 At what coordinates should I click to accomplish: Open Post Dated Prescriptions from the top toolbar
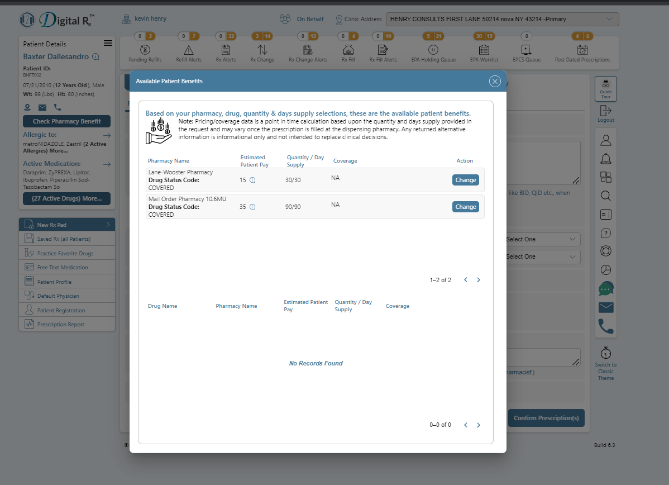(x=583, y=50)
